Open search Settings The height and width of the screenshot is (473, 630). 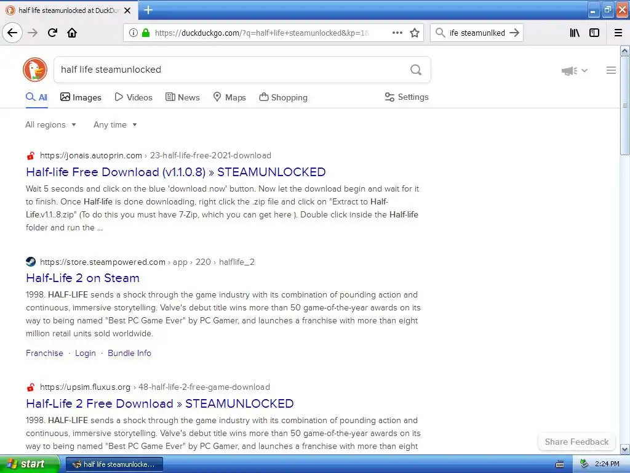(407, 97)
